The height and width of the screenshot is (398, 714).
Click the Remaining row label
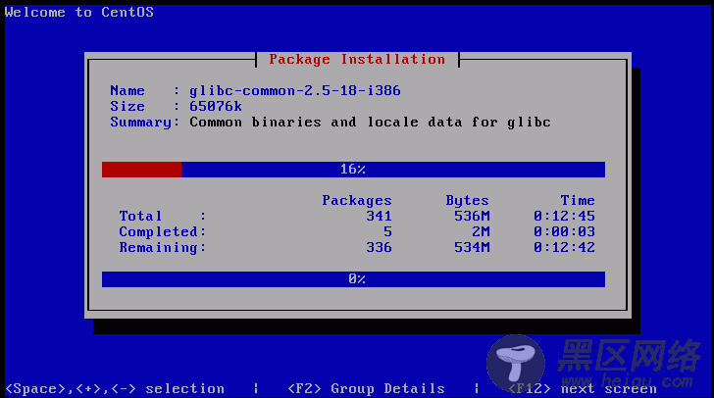tap(163, 247)
